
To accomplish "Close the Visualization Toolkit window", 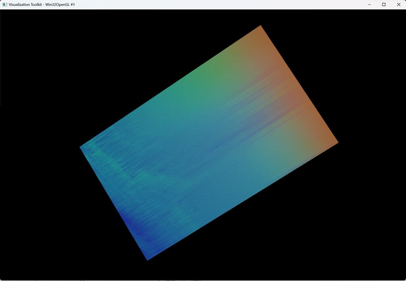I will (x=398, y=4).
